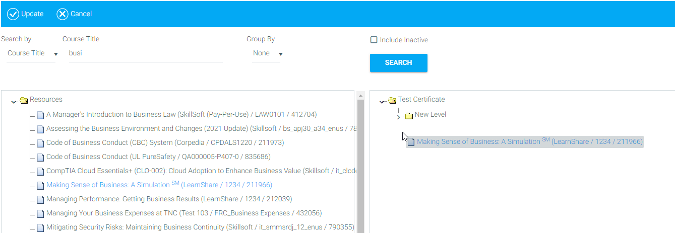Enable the Include Inactive checkbox

click(374, 40)
